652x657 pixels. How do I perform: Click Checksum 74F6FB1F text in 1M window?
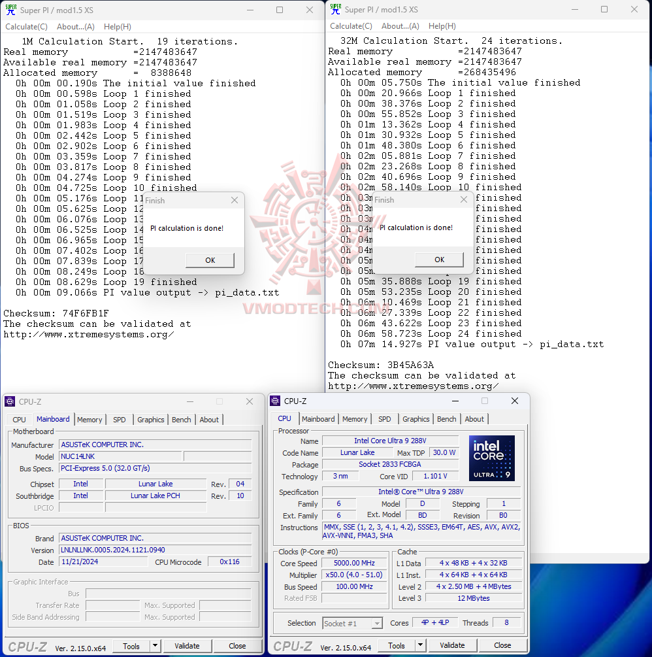tap(56, 313)
